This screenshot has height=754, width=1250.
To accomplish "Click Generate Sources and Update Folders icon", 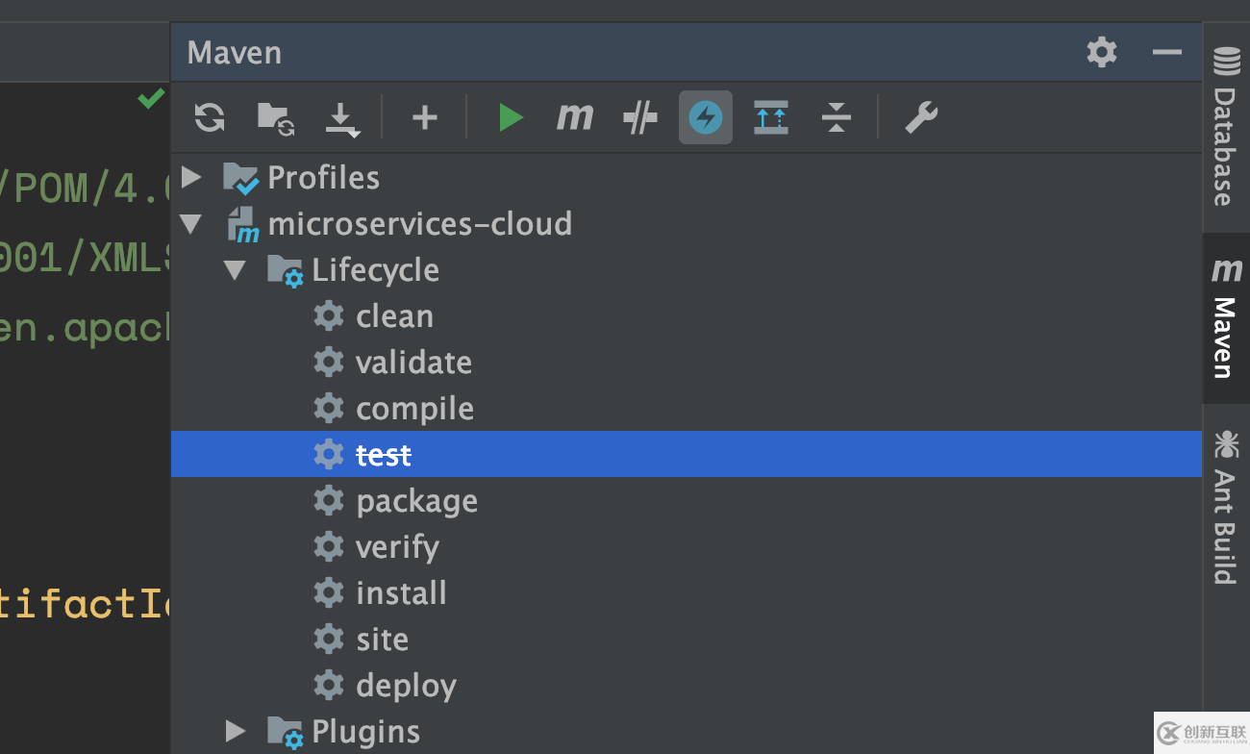I will tap(276, 117).
